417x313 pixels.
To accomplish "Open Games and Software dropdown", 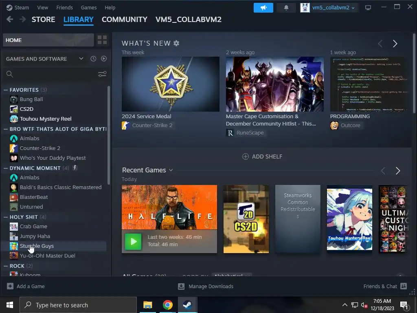I will (x=81, y=59).
